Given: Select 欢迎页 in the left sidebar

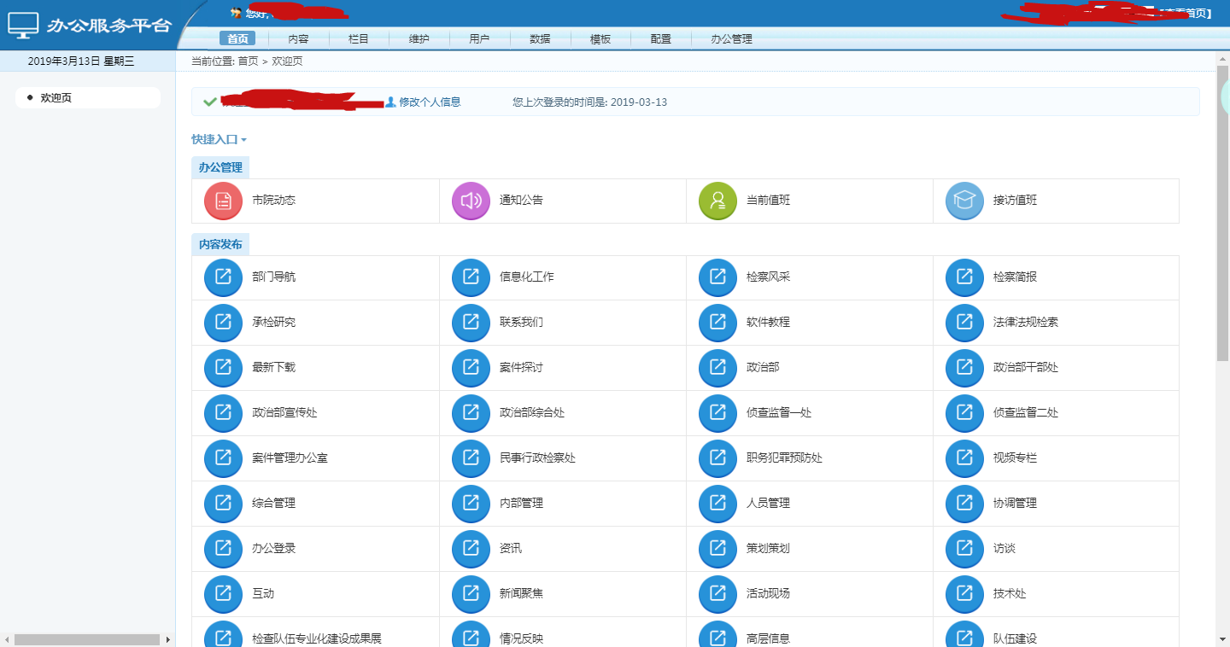Looking at the screenshot, I should [x=56, y=98].
